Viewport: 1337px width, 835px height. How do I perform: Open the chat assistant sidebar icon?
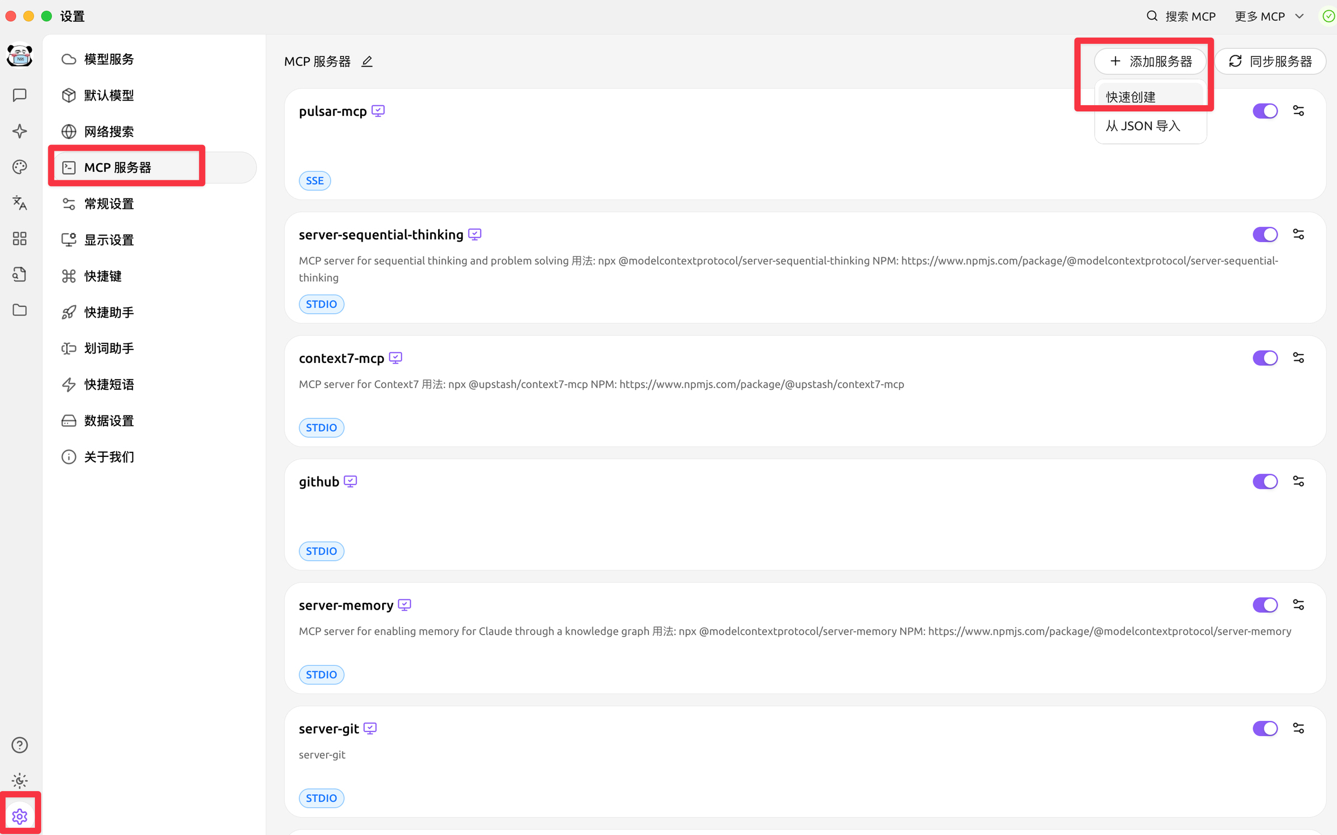[x=20, y=95]
